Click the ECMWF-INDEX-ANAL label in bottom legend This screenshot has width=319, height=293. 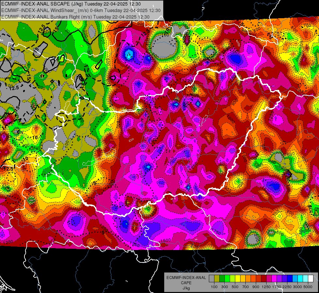[186, 278]
